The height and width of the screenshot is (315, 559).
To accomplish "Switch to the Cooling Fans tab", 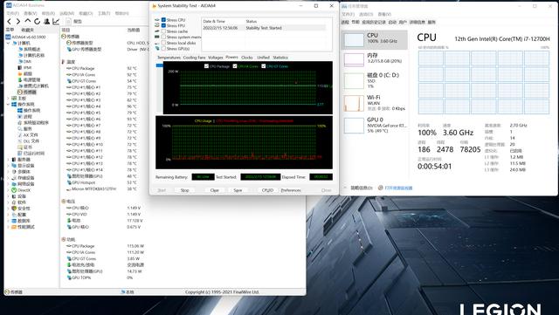I will tap(194, 58).
